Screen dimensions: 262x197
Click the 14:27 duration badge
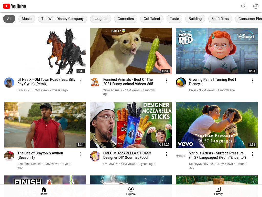point(166,145)
